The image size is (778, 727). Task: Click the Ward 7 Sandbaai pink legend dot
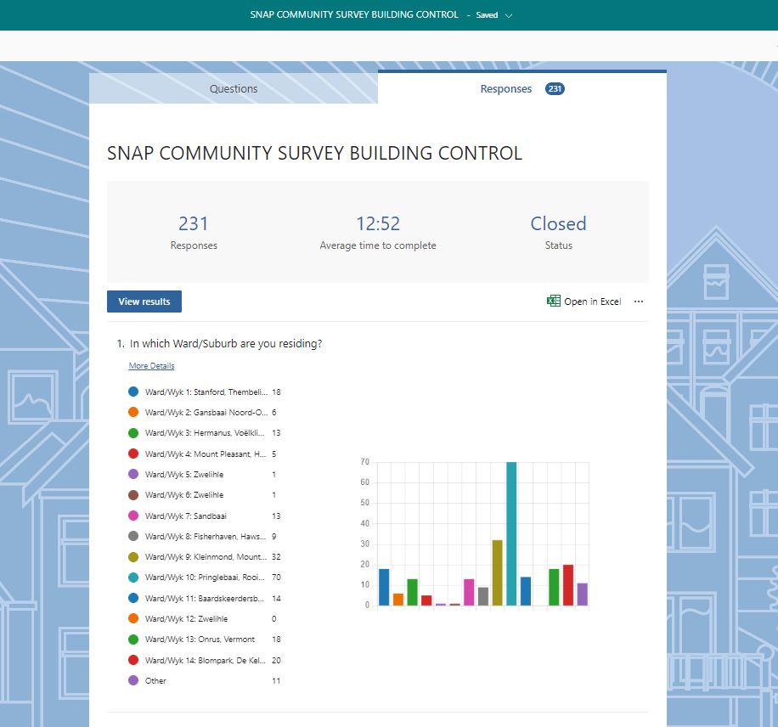(133, 516)
